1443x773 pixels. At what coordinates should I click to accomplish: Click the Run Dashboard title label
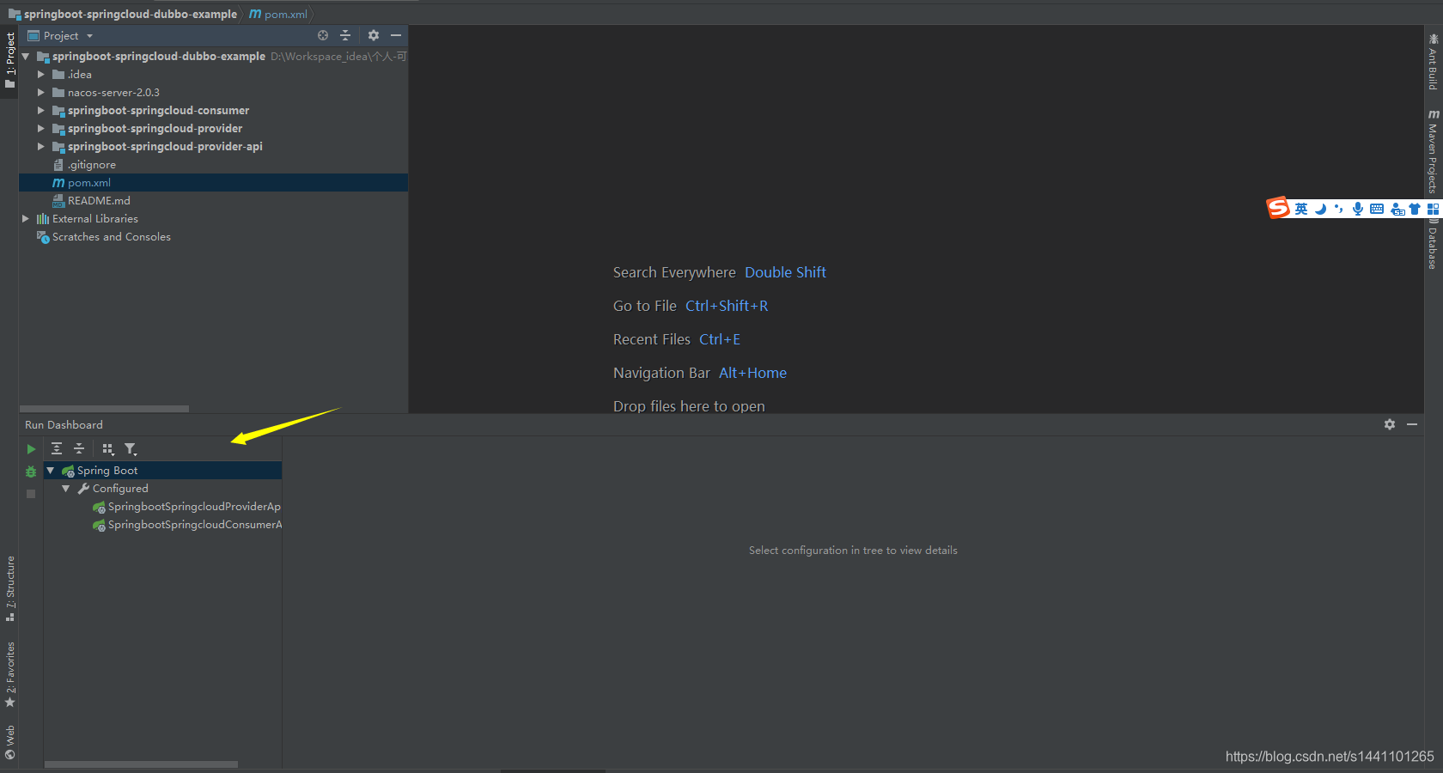[64, 425]
